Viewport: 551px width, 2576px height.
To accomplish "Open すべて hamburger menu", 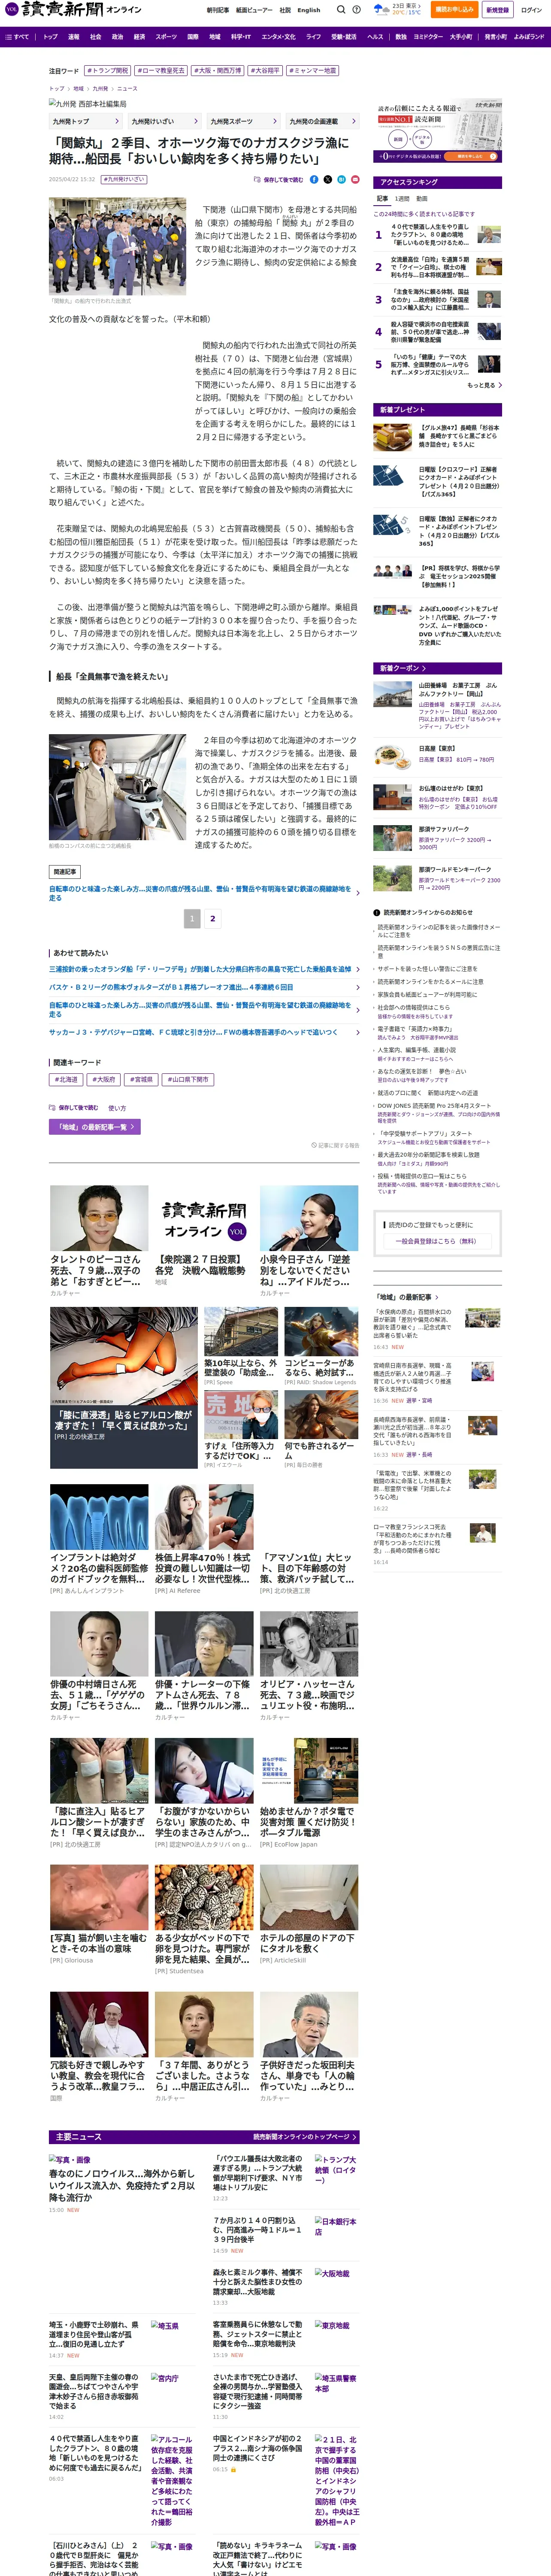I will [x=17, y=37].
